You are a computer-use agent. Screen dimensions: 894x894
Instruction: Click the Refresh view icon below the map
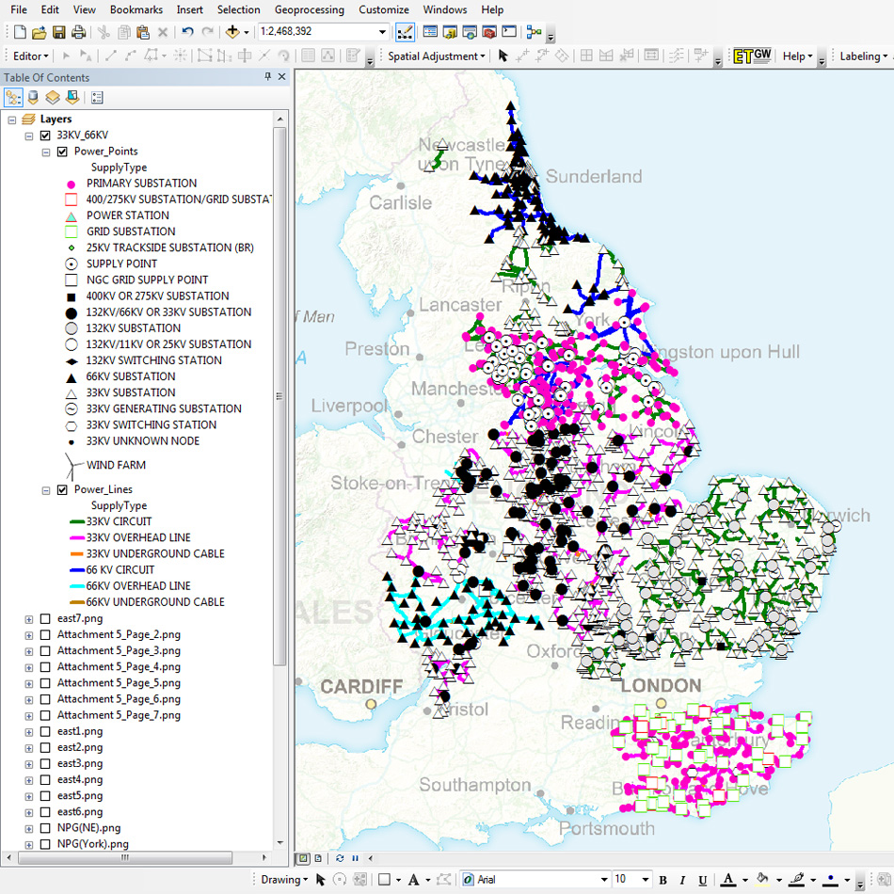pos(340,858)
